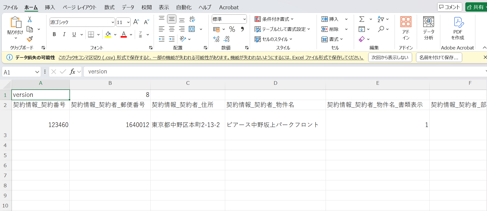
Task: Increase decimal places
Action: click(x=216, y=39)
